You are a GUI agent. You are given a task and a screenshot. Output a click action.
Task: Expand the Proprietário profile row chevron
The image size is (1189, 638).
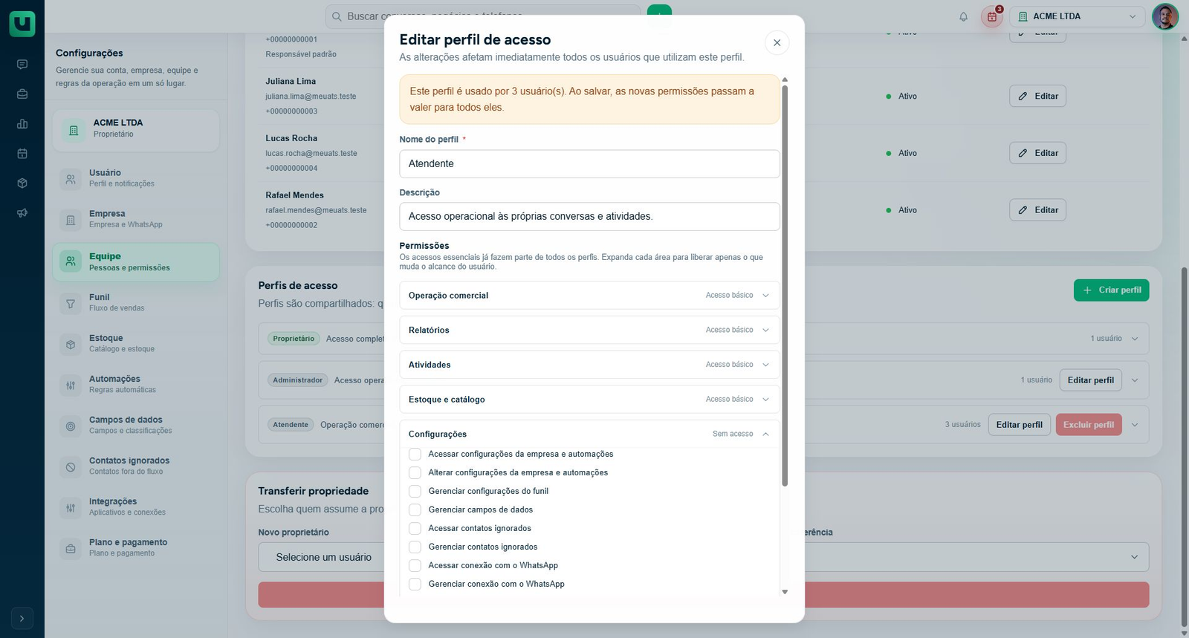1135,339
